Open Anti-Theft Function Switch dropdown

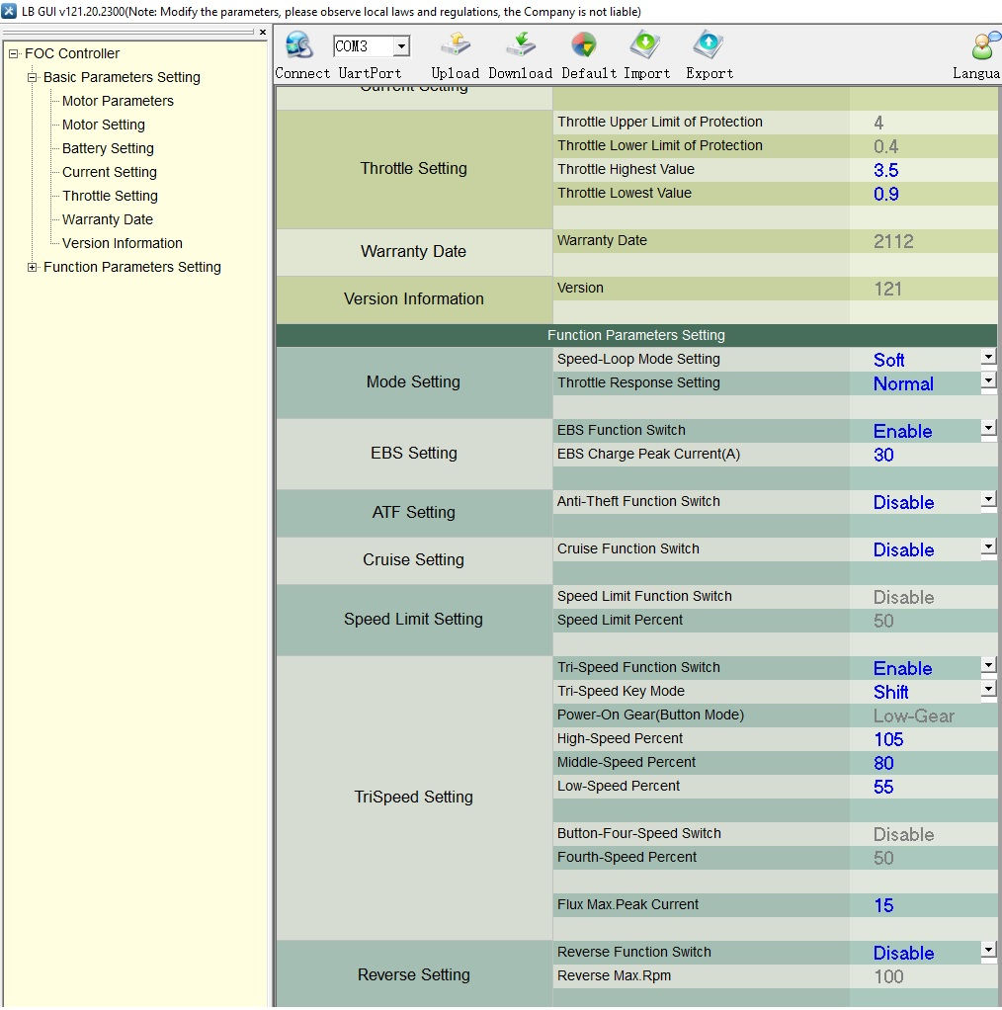[988, 499]
